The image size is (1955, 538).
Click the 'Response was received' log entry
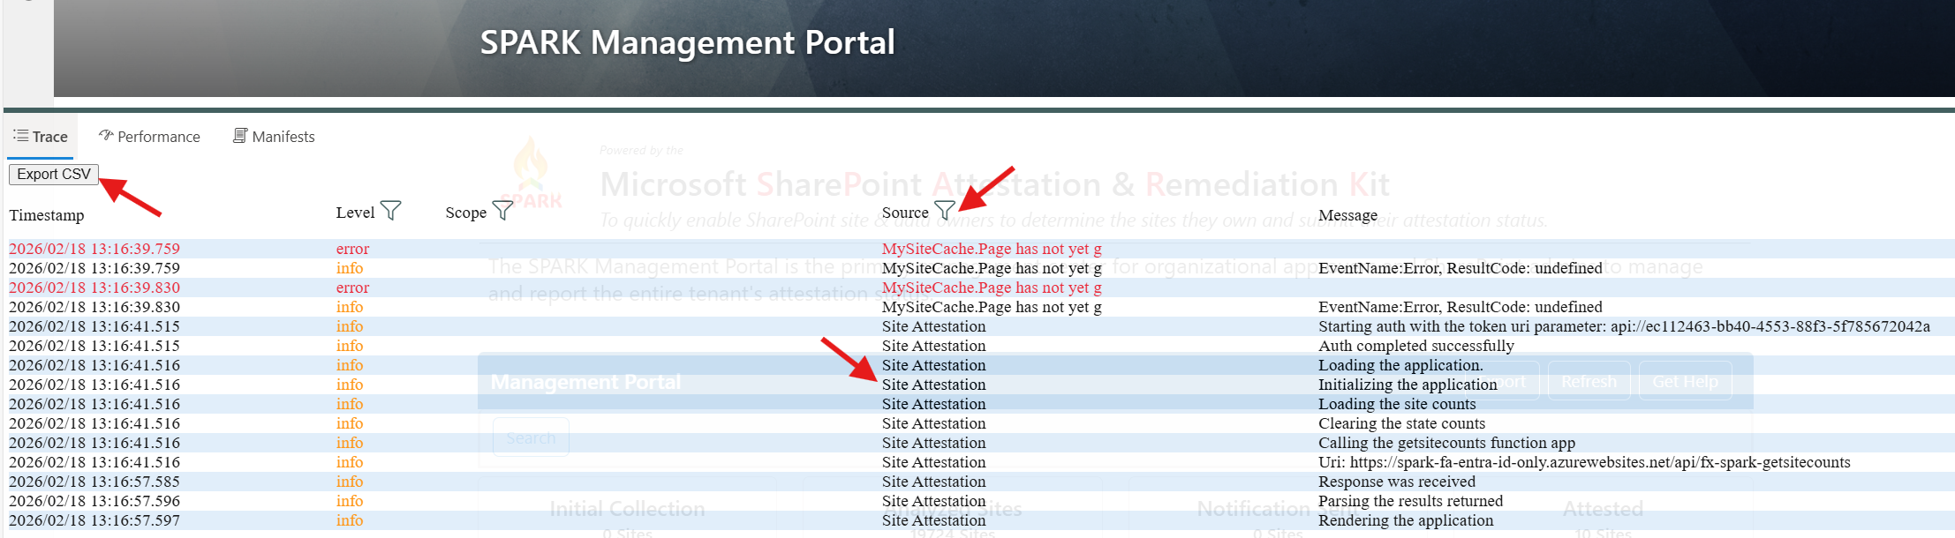[x=1396, y=482]
